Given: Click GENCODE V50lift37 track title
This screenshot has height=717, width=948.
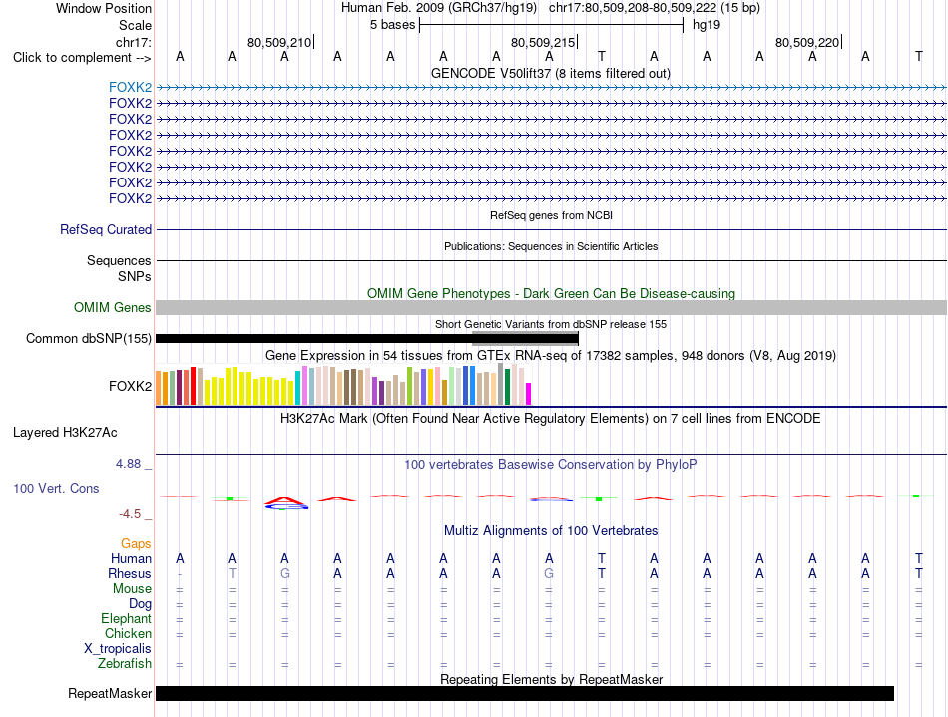Looking at the screenshot, I should (551, 73).
